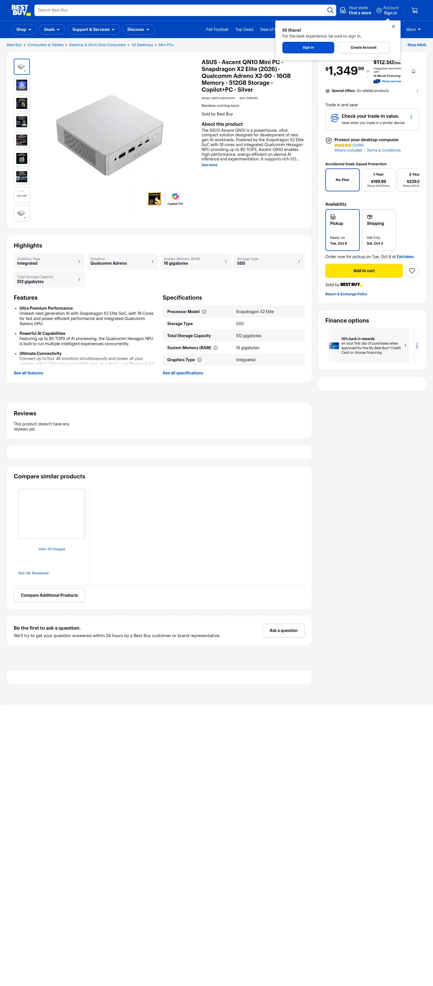
Task: Select the second product thumbnail image
Action: [22, 85]
